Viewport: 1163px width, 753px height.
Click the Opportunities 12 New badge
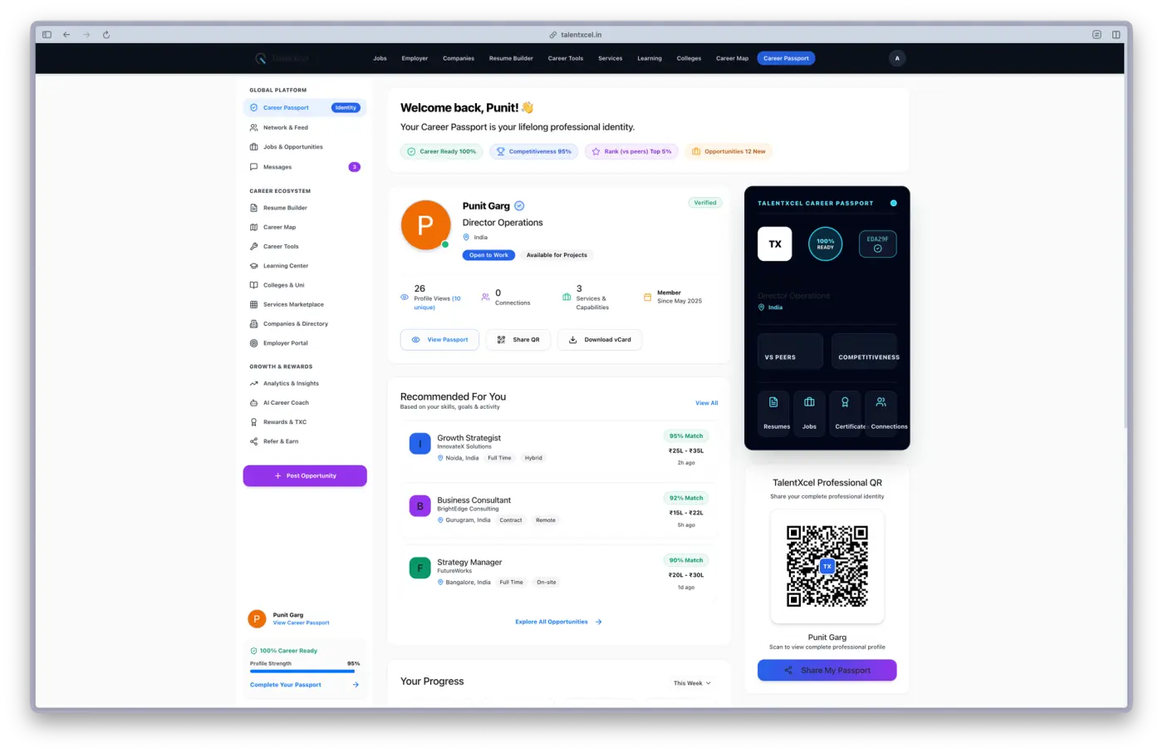pyautogui.click(x=729, y=151)
